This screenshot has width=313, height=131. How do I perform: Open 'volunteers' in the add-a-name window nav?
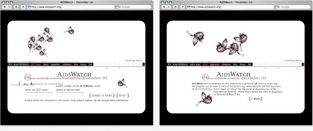pyautogui.click(x=67, y=64)
